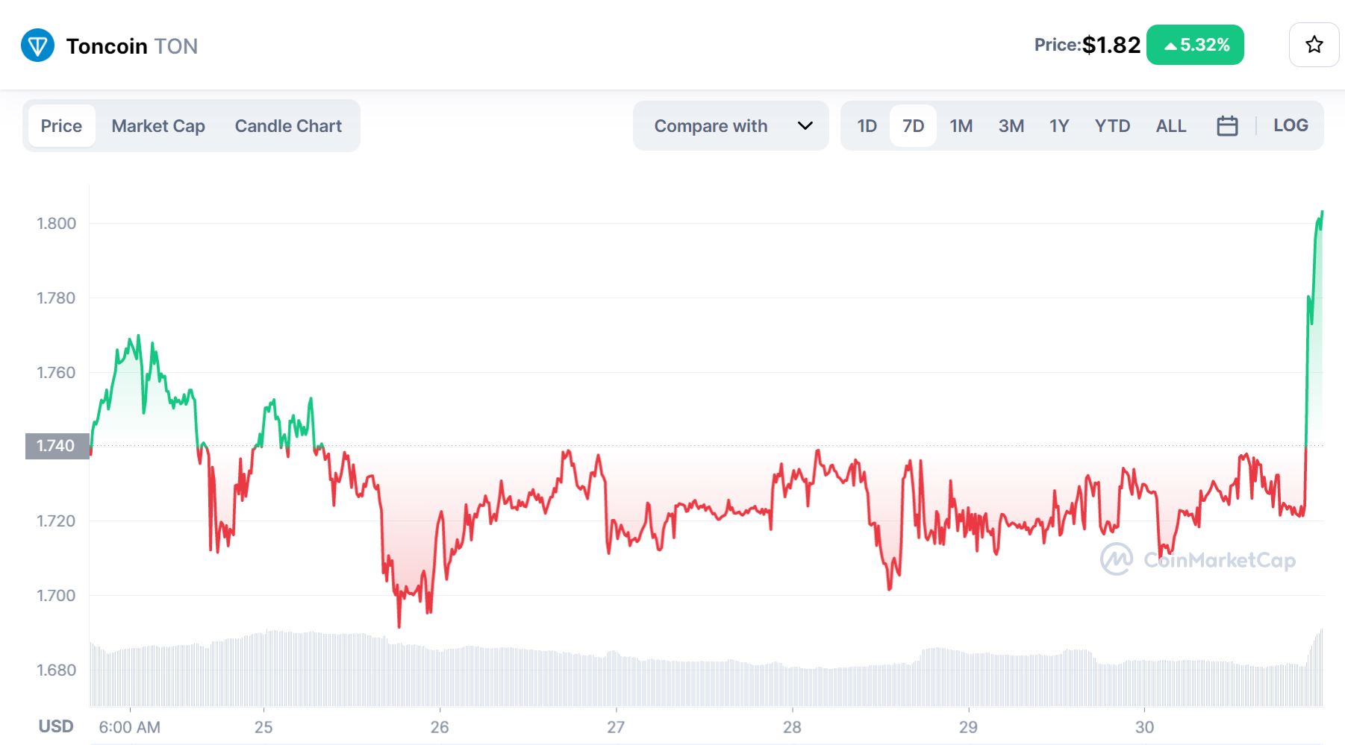Click the 1.680 y-axis label
Screen dimensions: 1345x745
[x=56, y=670]
